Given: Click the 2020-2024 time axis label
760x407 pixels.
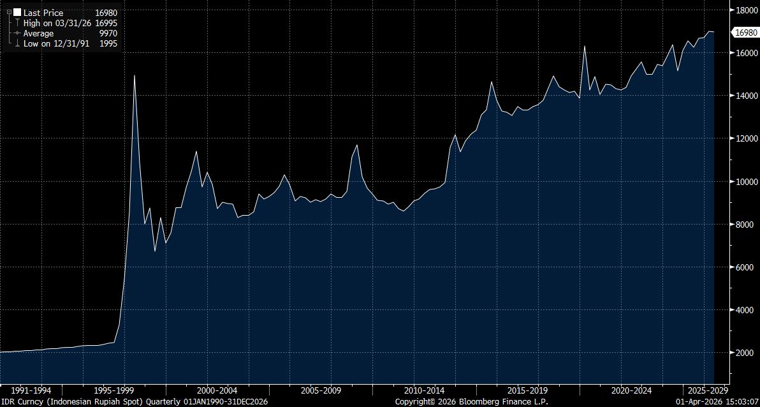Looking at the screenshot, I should pyautogui.click(x=631, y=390).
